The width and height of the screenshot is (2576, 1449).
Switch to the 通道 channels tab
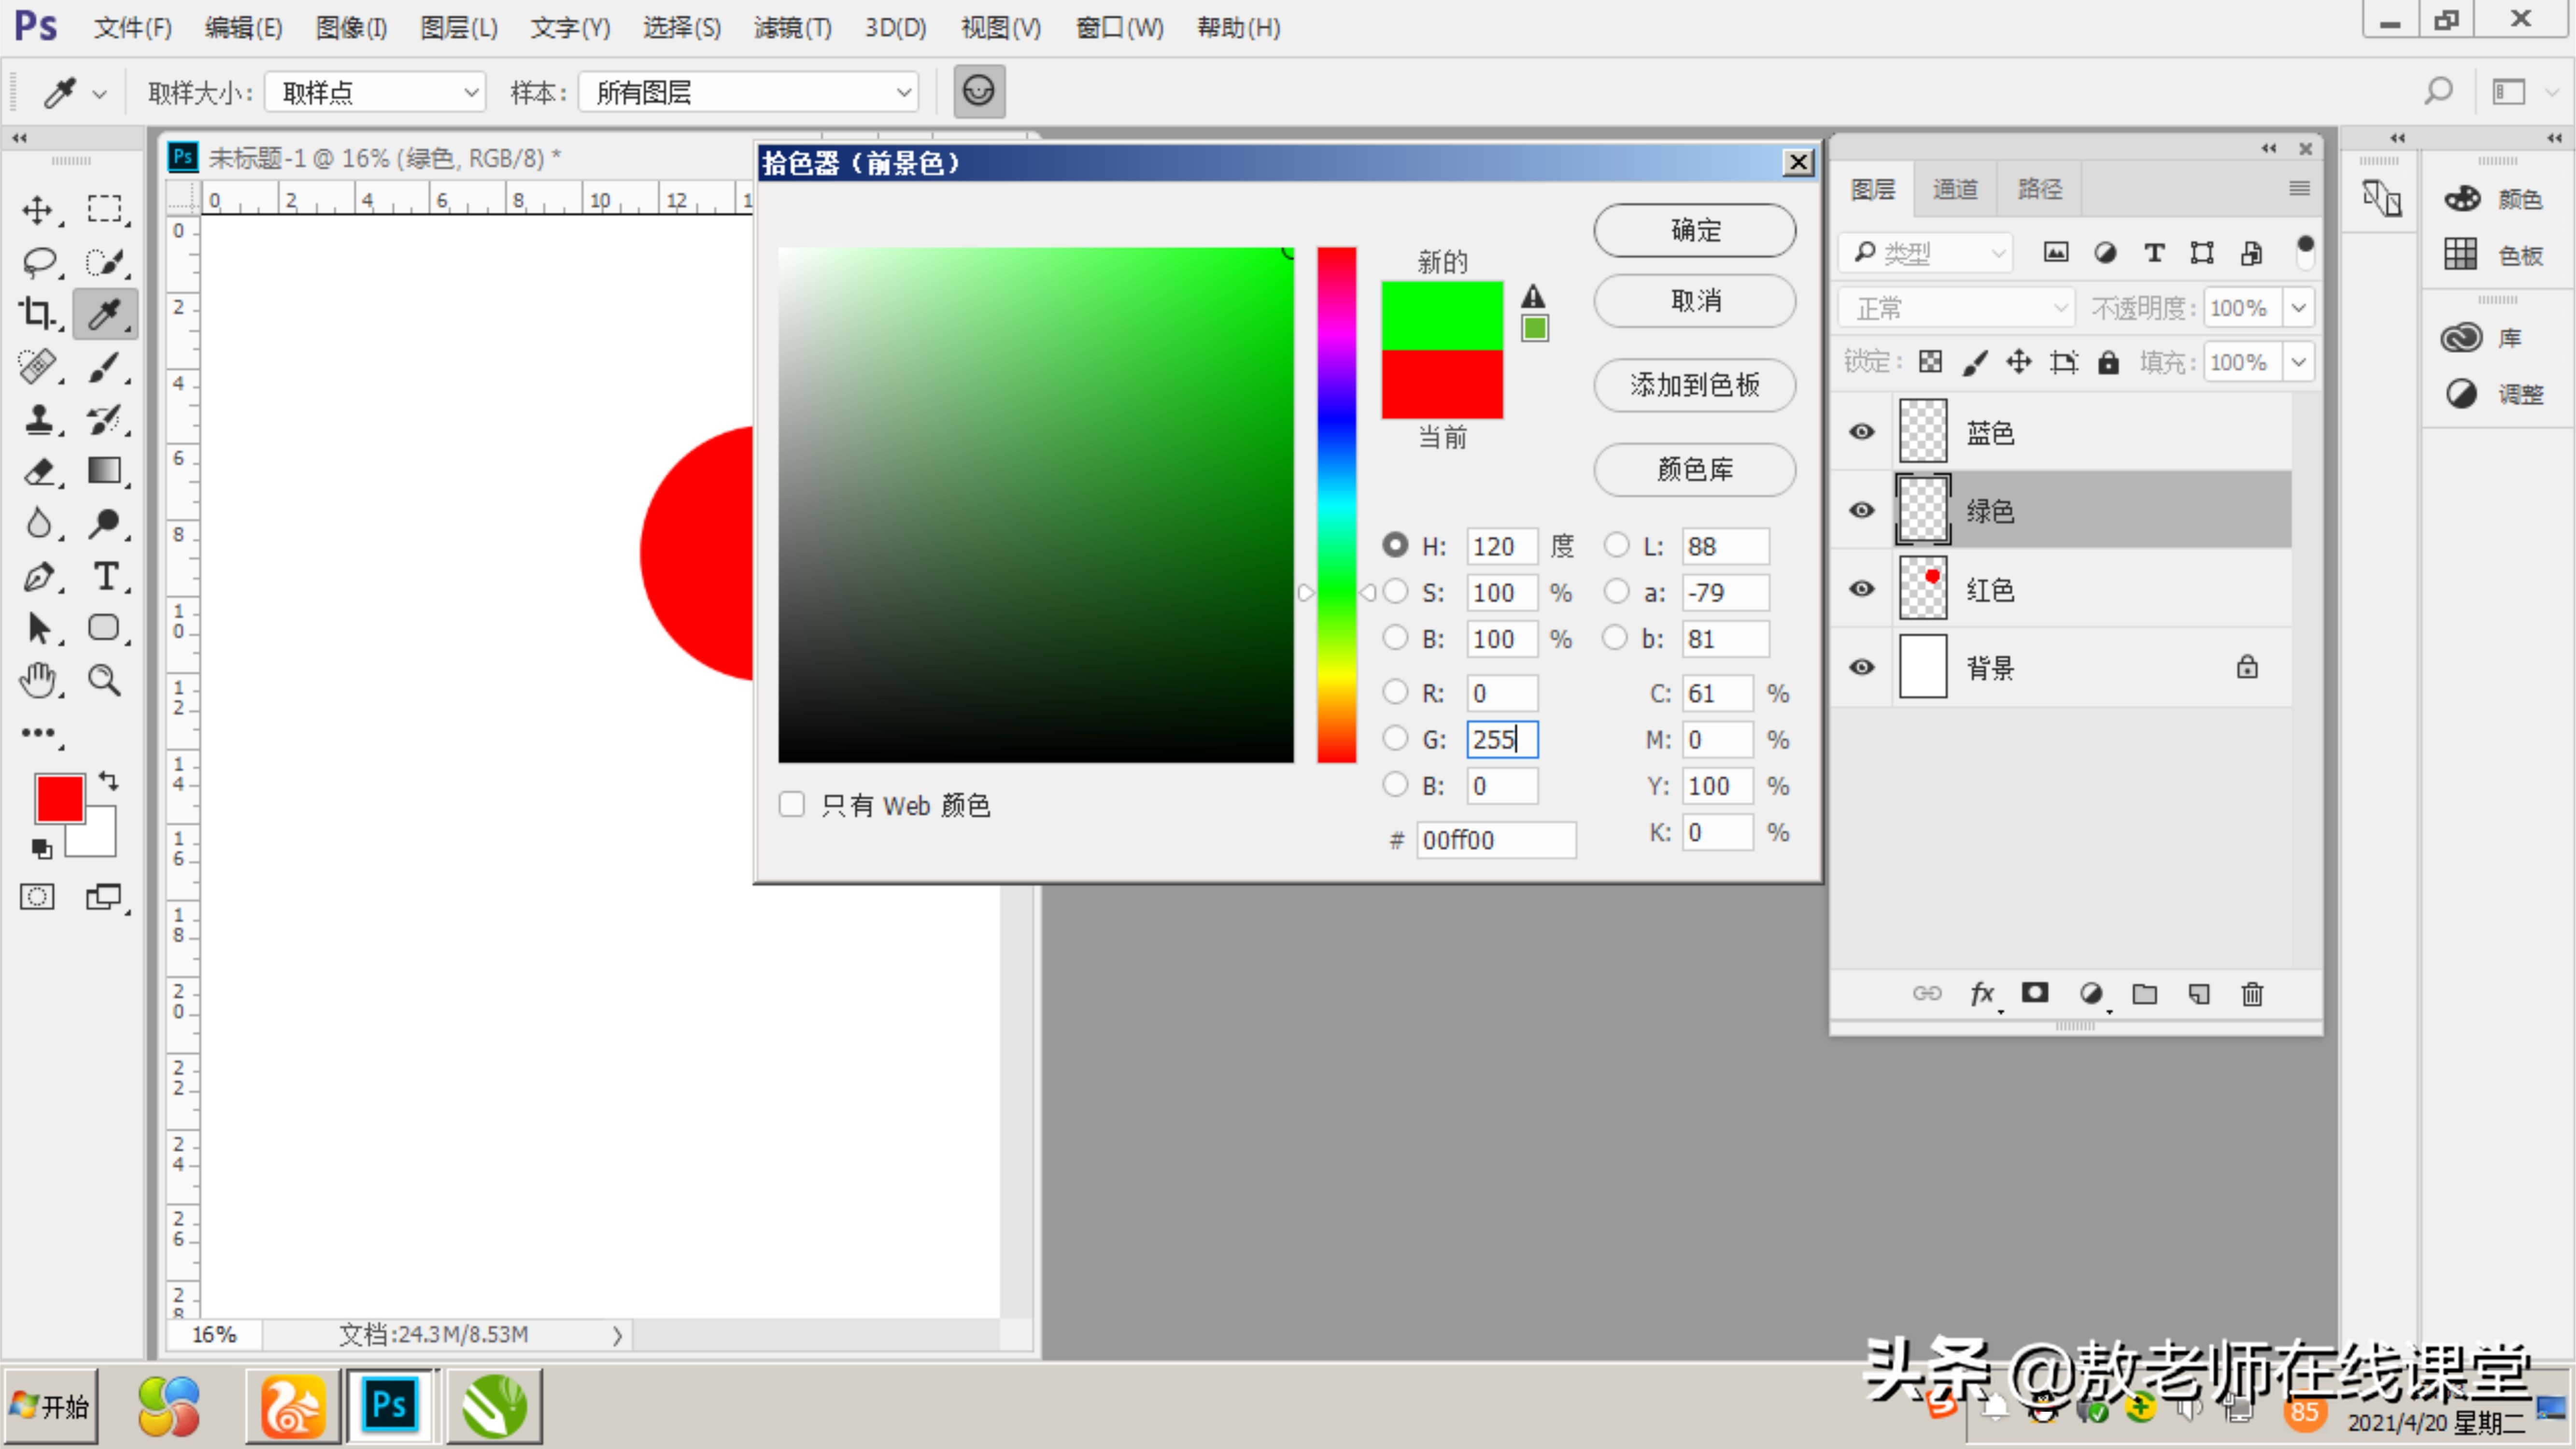[1954, 189]
